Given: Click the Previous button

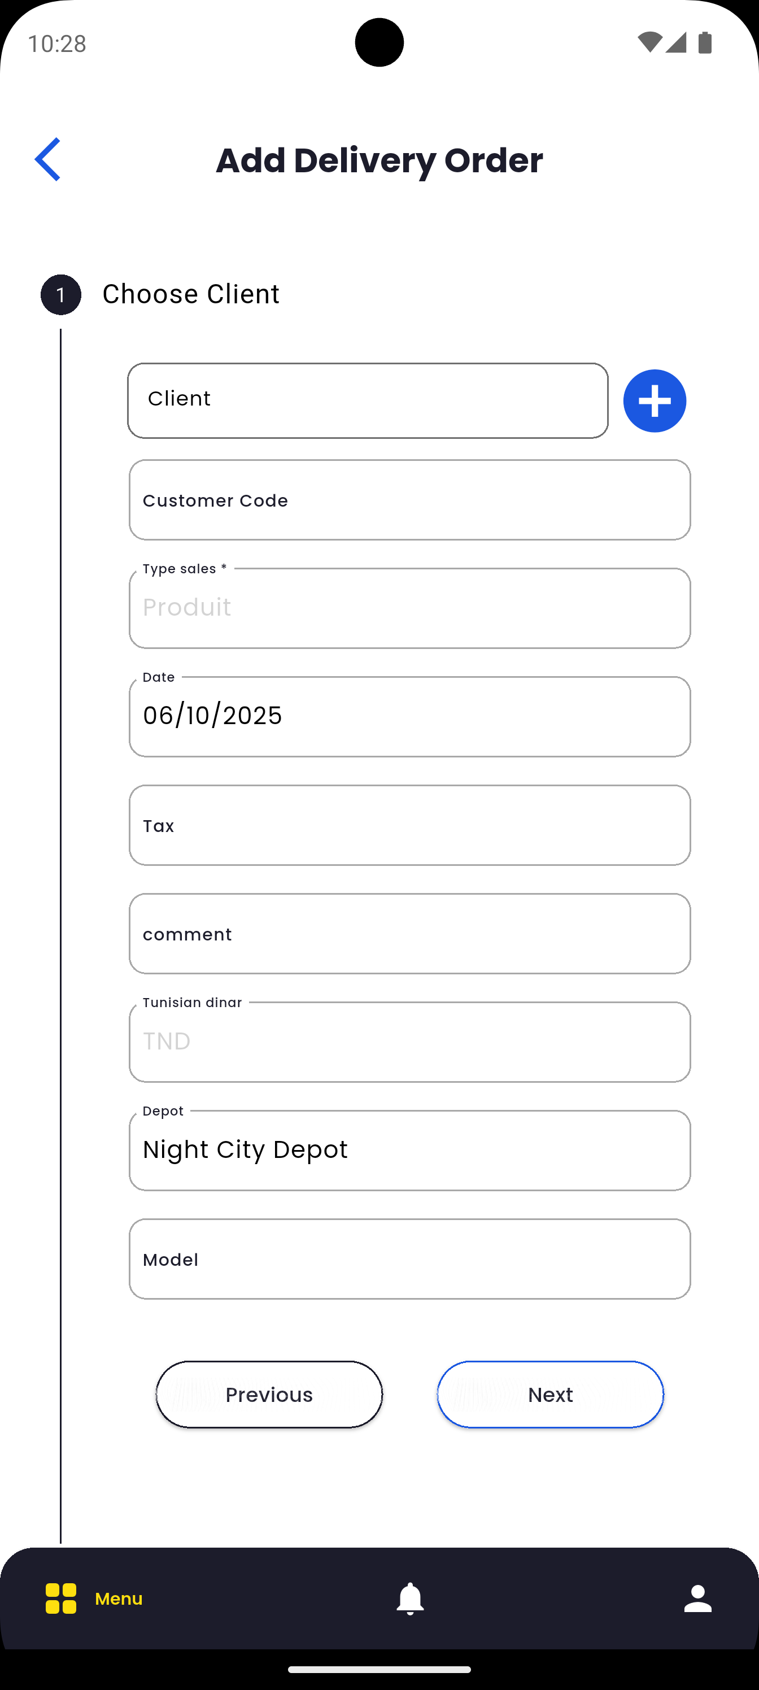Looking at the screenshot, I should pyautogui.click(x=269, y=1394).
